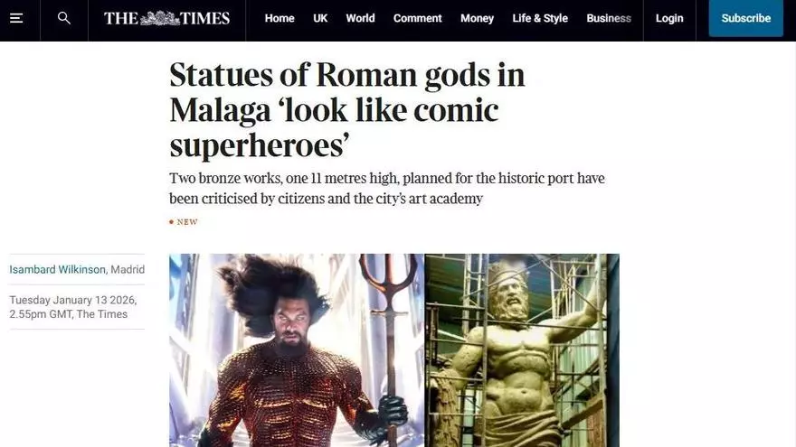Open the Home section
Image resolution: width=796 pixels, height=447 pixels.
point(280,18)
